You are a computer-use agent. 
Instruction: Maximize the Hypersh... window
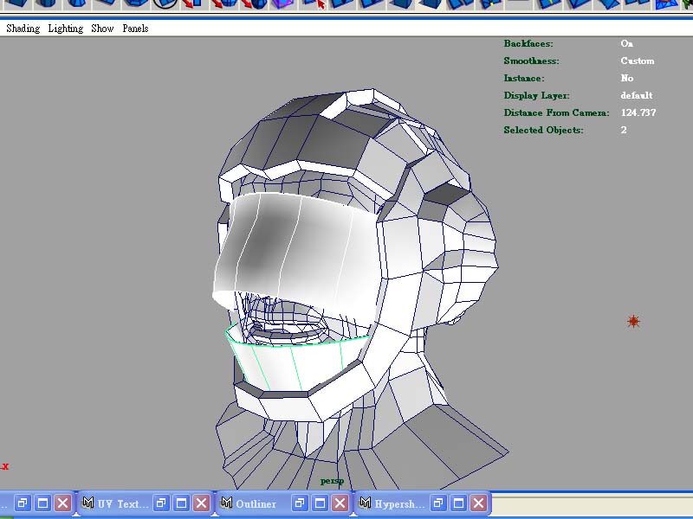tap(458, 503)
